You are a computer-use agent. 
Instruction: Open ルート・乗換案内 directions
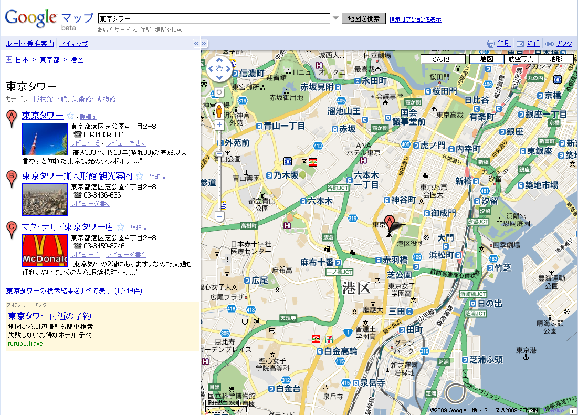click(x=30, y=44)
